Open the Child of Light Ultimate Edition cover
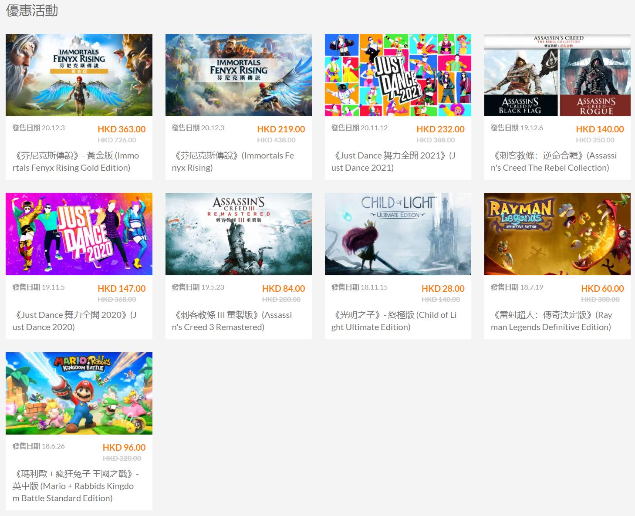Viewport: 635px width, 516px height. tap(398, 234)
